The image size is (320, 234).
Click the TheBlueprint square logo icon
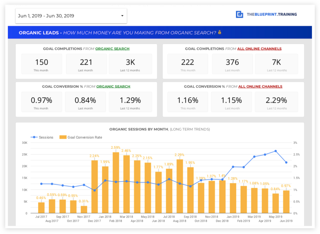[239, 14]
